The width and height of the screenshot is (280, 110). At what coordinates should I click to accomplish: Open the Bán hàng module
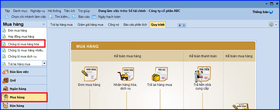tap(24, 106)
